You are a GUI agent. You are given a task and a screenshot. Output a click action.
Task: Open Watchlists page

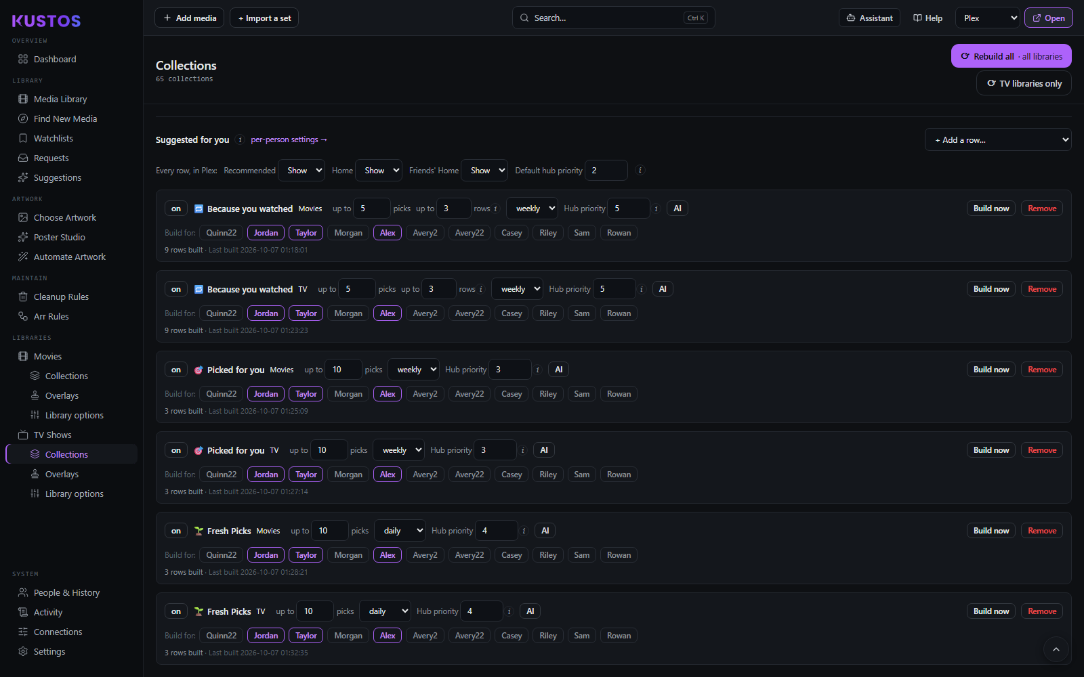tap(53, 138)
